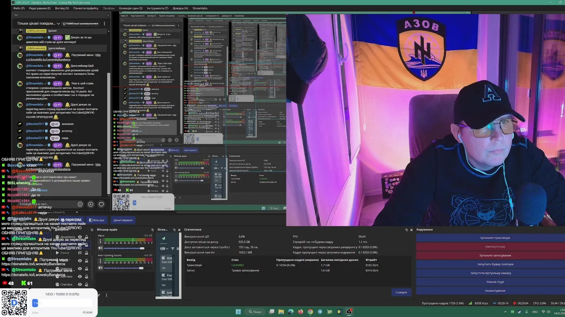Expand the events dropdown in Streamlabs dock
Screen dimensions: 565x317
pos(163,248)
